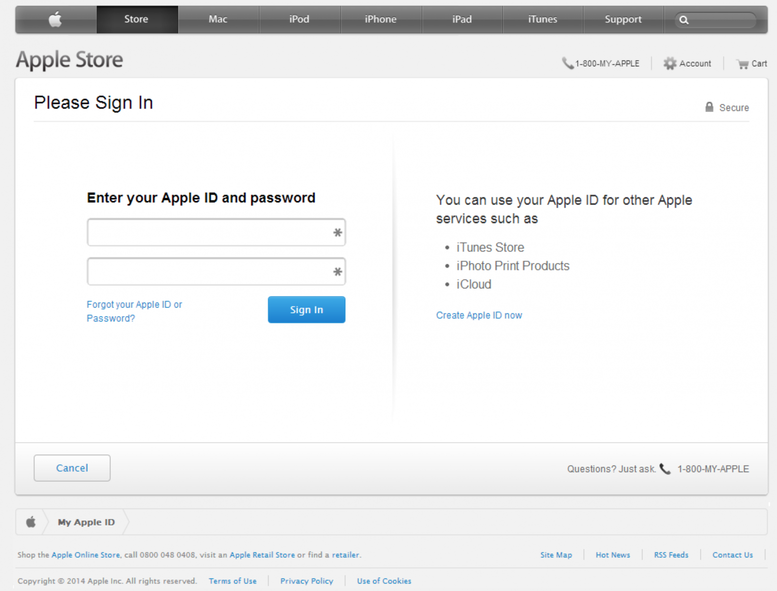Open the Mac tab
The image size is (777, 591).
click(218, 19)
